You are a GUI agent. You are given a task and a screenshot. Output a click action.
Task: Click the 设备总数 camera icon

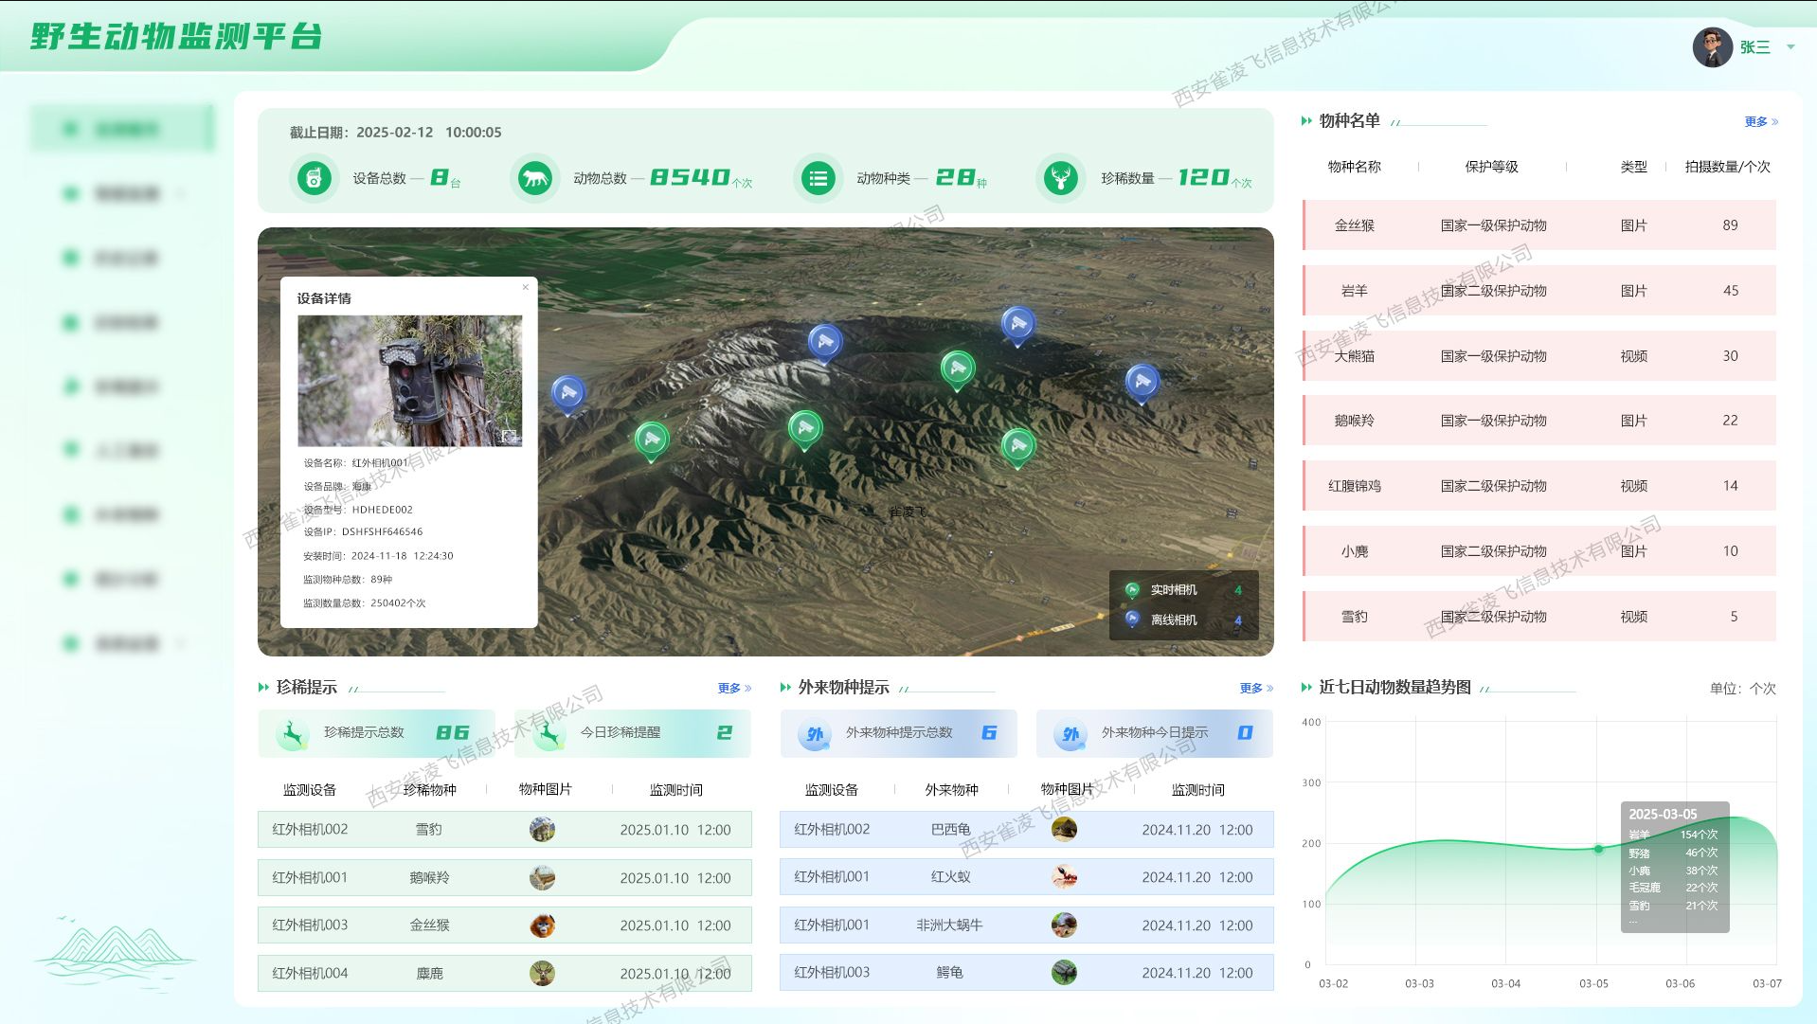click(315, 178)
